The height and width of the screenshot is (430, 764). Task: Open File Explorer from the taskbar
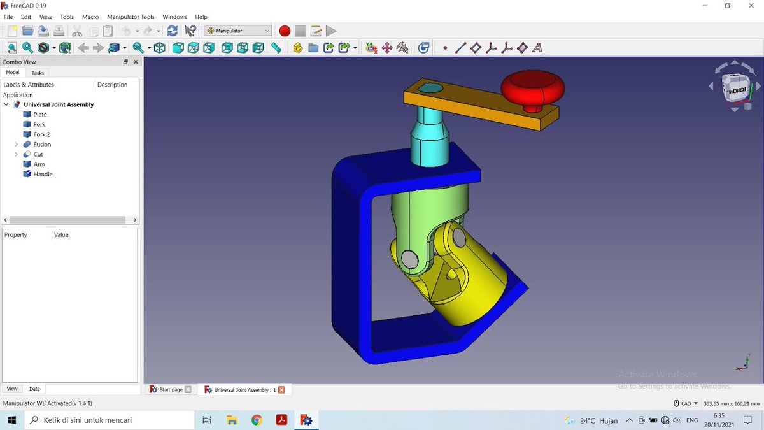232,420
